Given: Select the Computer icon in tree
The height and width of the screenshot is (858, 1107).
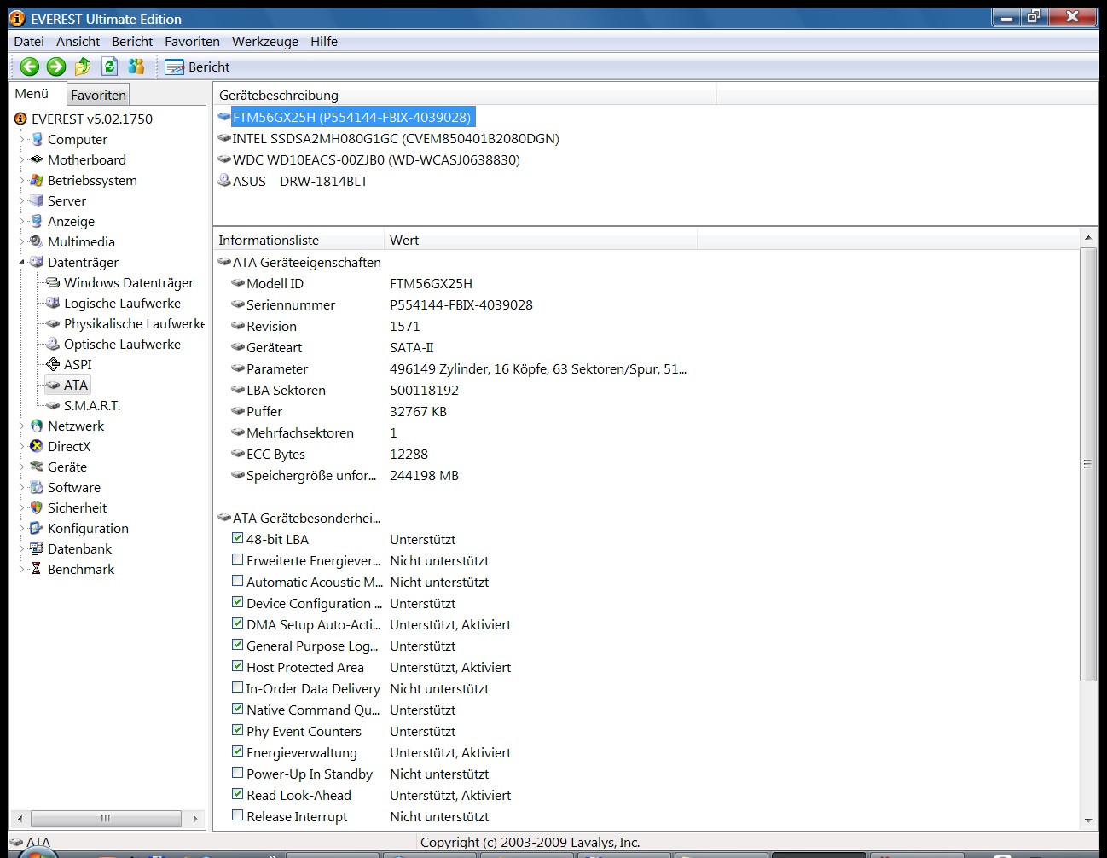Looking at the screenshot, I should tap(37, 139).
